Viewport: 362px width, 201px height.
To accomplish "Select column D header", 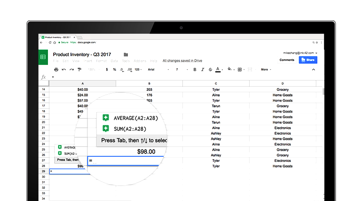I will pos(283,83).
